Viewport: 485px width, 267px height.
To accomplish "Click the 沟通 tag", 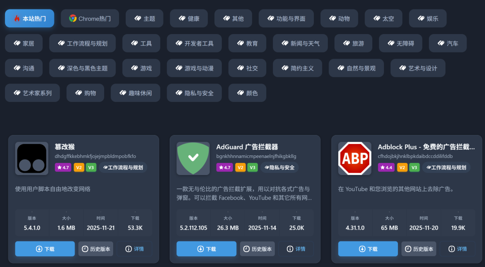I will click(x=24, y=68).
